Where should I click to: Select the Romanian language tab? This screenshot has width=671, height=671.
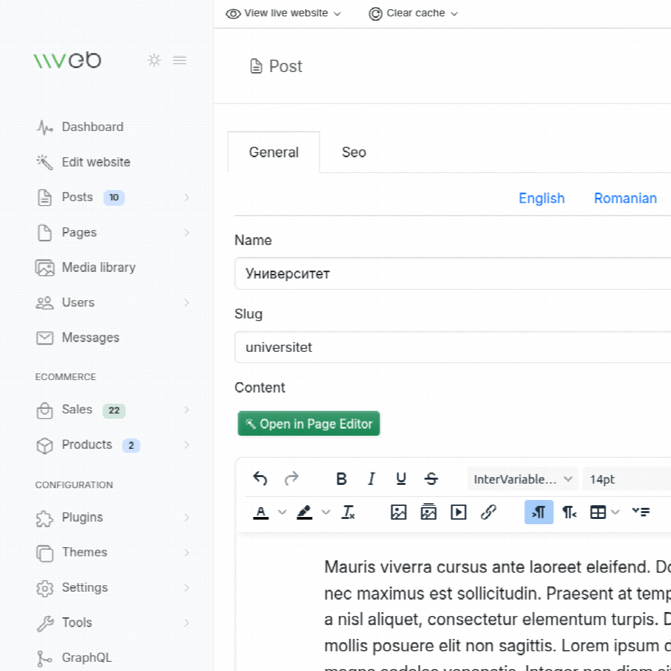coord(625,199)
